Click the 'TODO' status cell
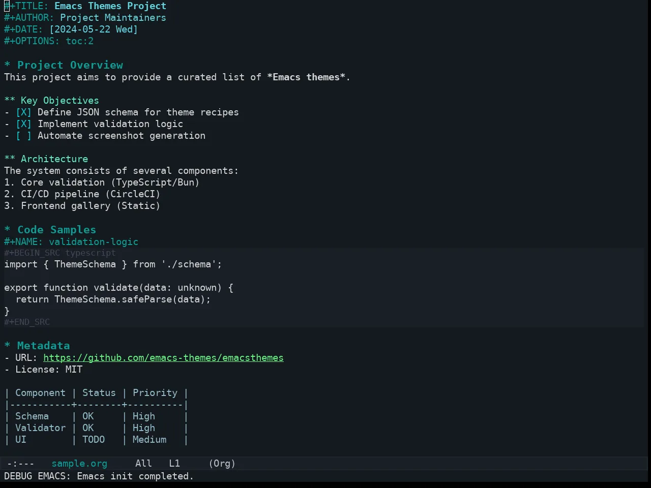The height and width of the screenshot is (488, 651). coord(94,440)
